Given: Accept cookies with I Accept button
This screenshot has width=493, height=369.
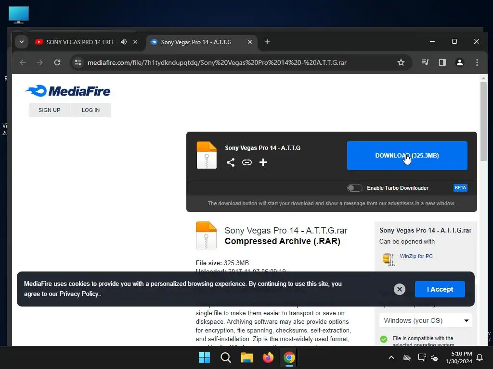Looking at the screenshot, I should (440, 289).
